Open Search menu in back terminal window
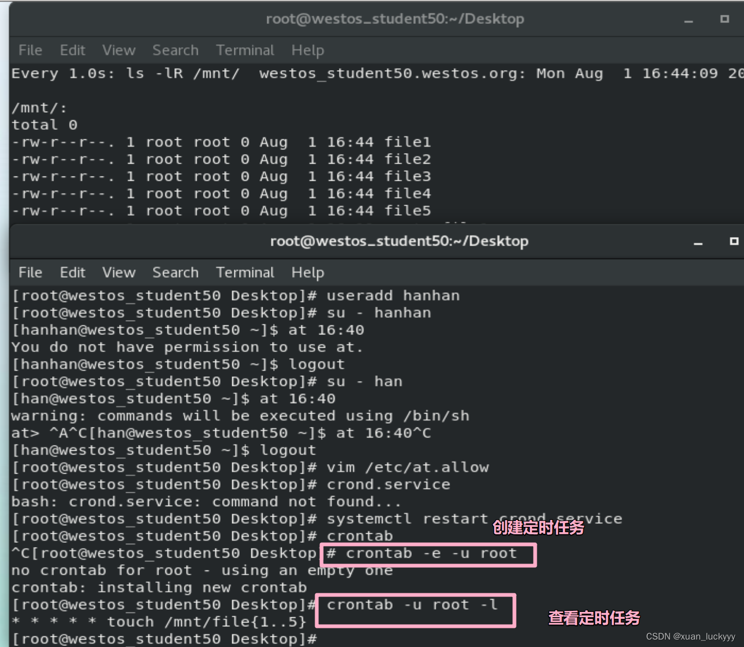This screenshot has width=744, height=647. pyautogui.click(x=175, y=50)
